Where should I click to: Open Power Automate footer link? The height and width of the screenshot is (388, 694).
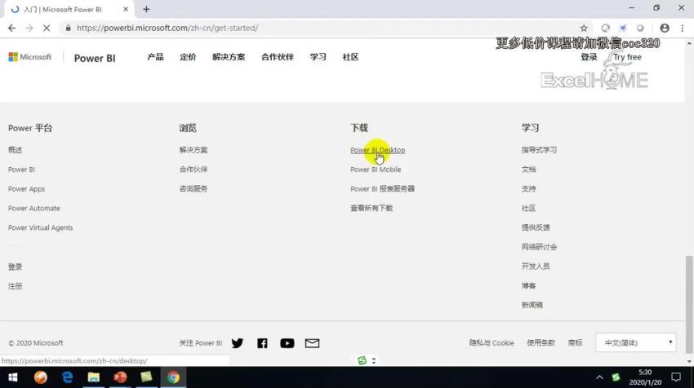point(34,208)
